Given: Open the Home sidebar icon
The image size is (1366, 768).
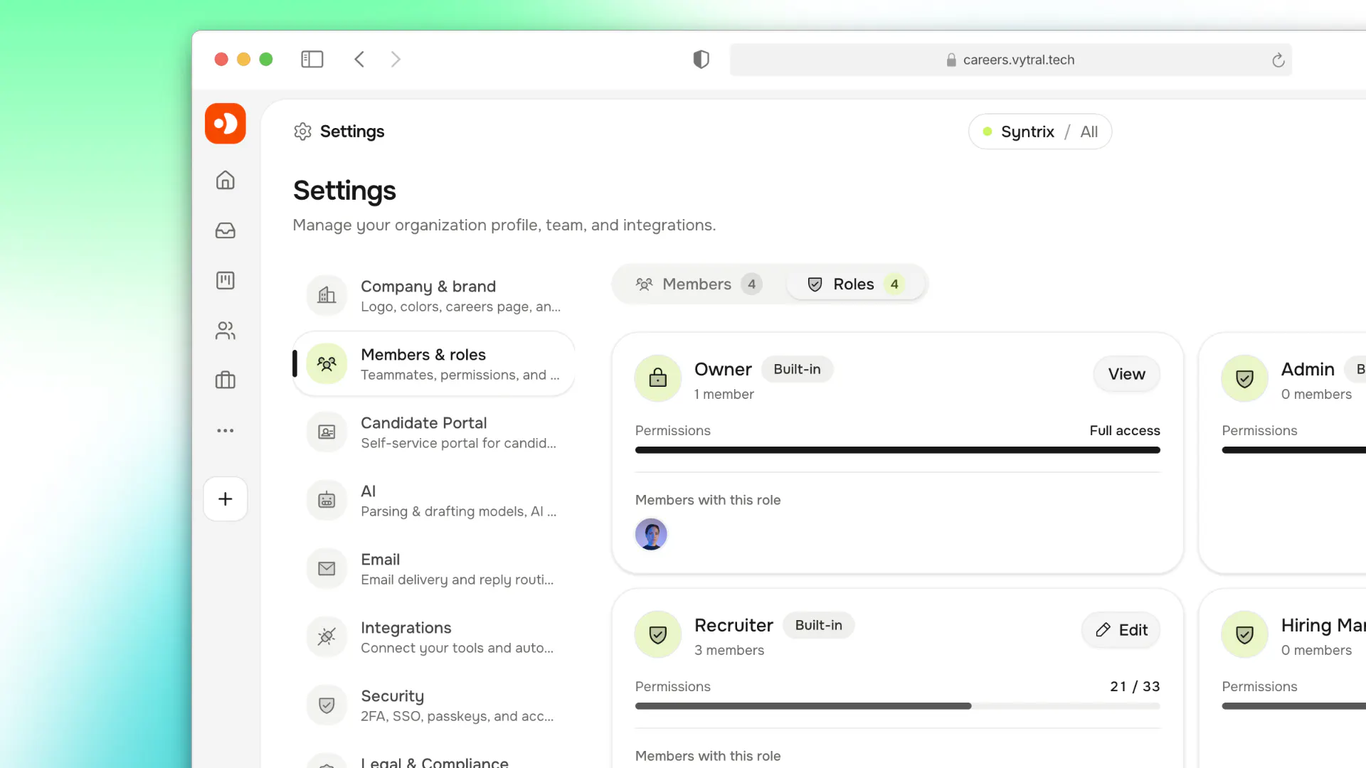Looking at the screenshot, I should [x=226, y=181].
